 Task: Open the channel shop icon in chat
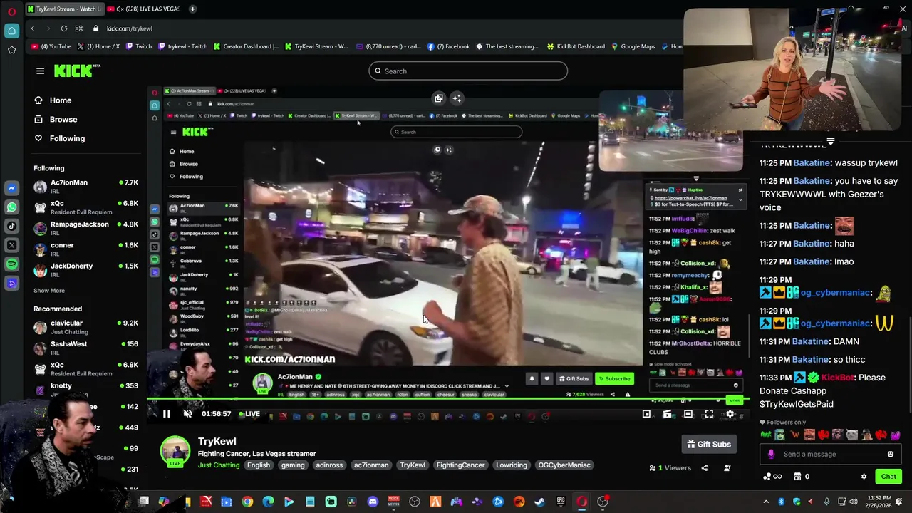click(797, 477)
